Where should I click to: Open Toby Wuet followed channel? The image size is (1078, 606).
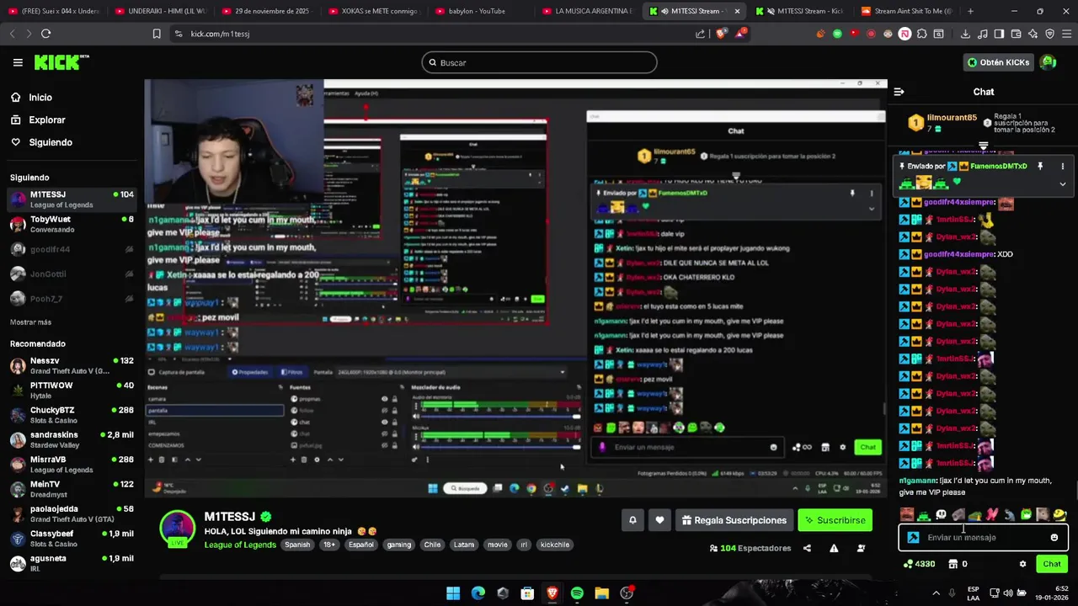click(72, 224)
